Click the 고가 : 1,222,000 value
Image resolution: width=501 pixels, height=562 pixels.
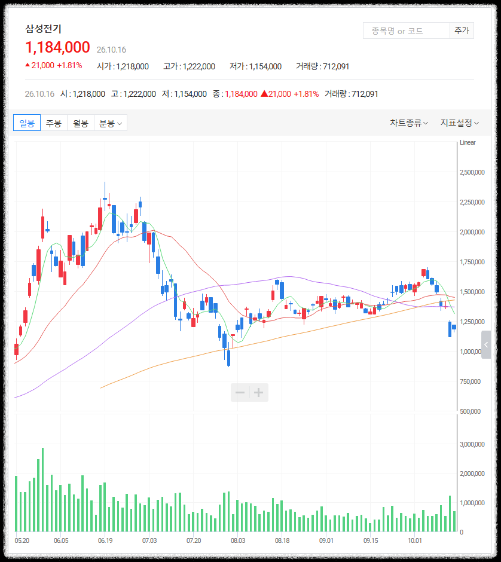coord(189,66)
